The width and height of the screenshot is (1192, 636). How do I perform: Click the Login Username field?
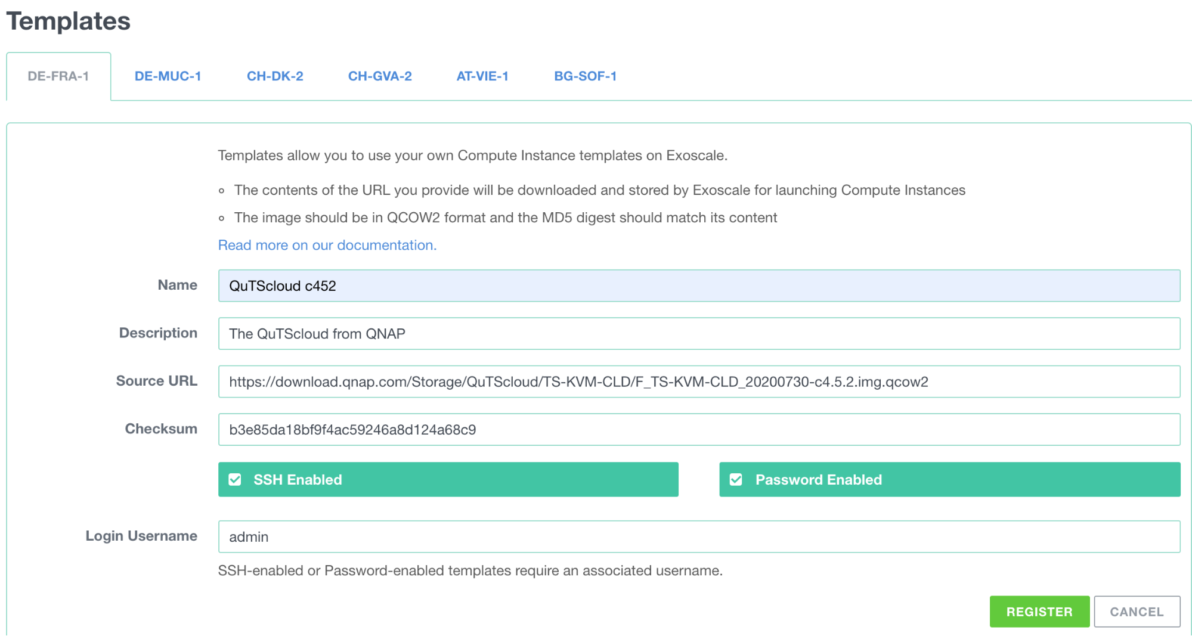point(698,536)
